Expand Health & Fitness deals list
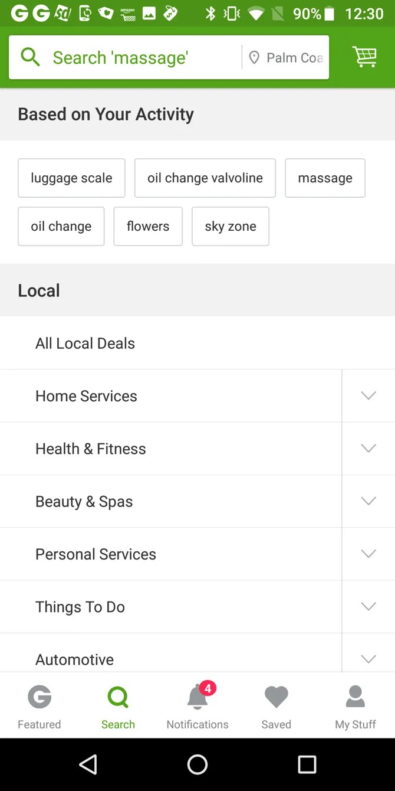 click(368, 448)
